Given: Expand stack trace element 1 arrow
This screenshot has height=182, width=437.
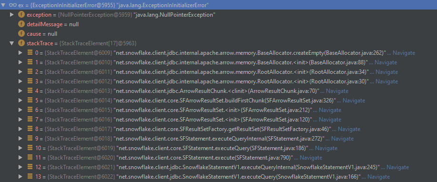Looking at the screenshot, I should click(20, 62).
